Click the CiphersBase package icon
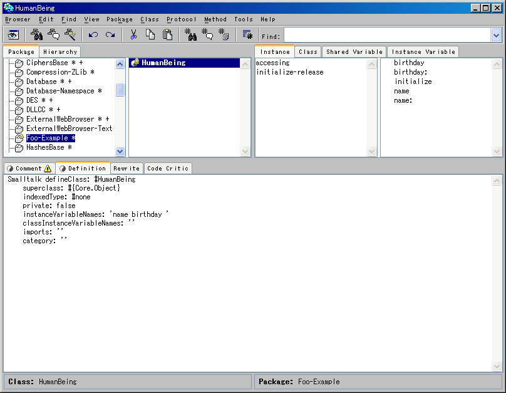506x393 pixels. (19, 63)
